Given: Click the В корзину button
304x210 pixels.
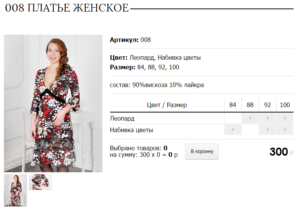Looking at the screenshot, I should [x=202, y=151].
